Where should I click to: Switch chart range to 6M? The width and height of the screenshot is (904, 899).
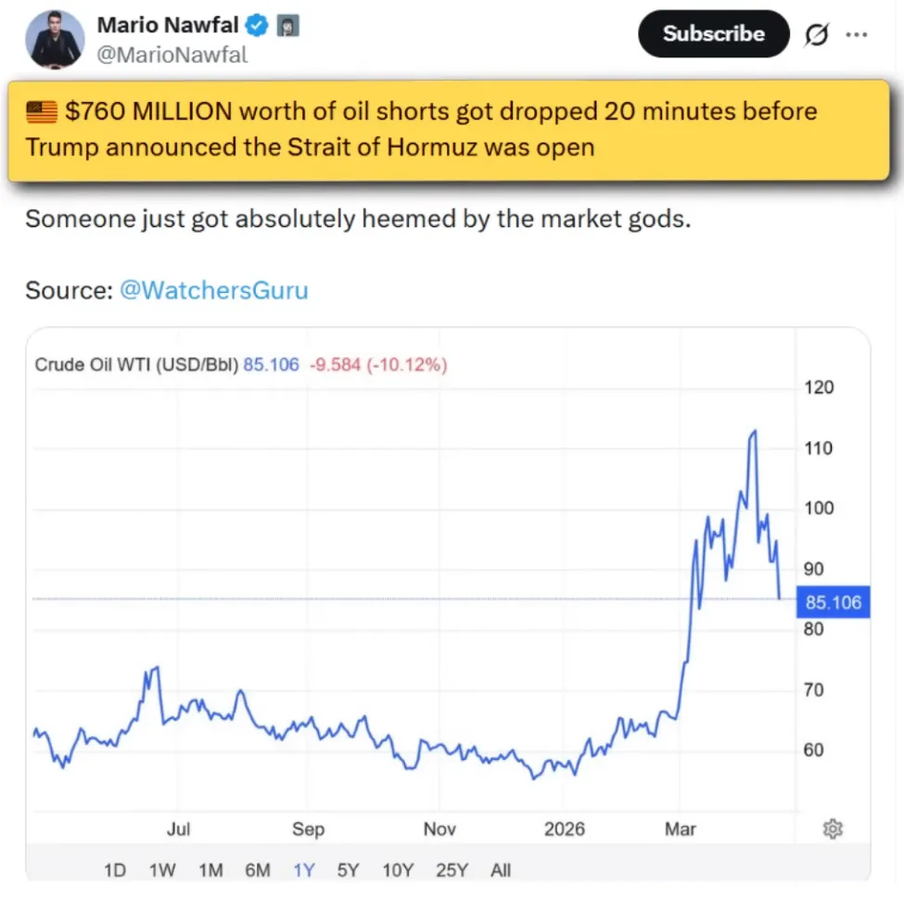point(257,870)
